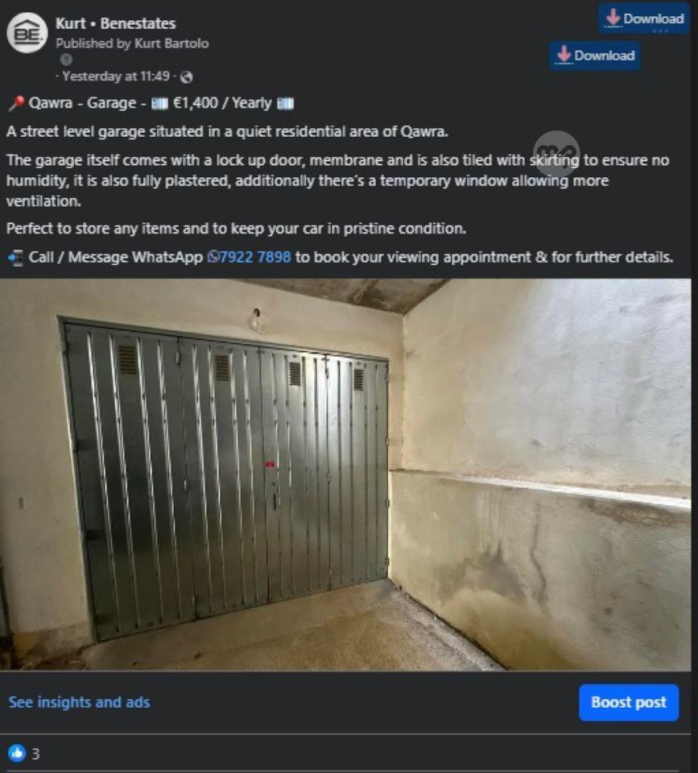This screenshot has width=698, height=773.
Task: Open 'See insights and ads'
Action: (x=80, y=702)
